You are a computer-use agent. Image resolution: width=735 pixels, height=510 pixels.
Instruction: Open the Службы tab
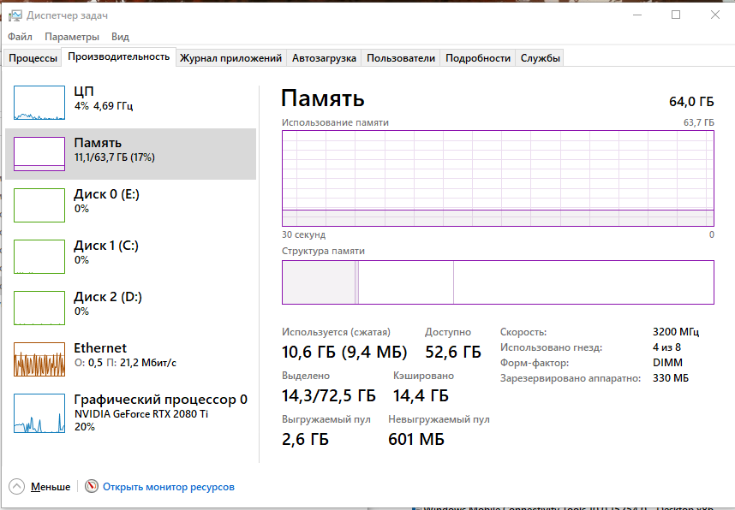pyautogui.click(x=541, y=58)
